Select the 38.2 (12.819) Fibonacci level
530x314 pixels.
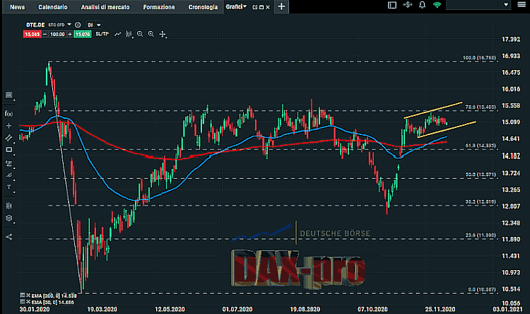coord(481,202)
